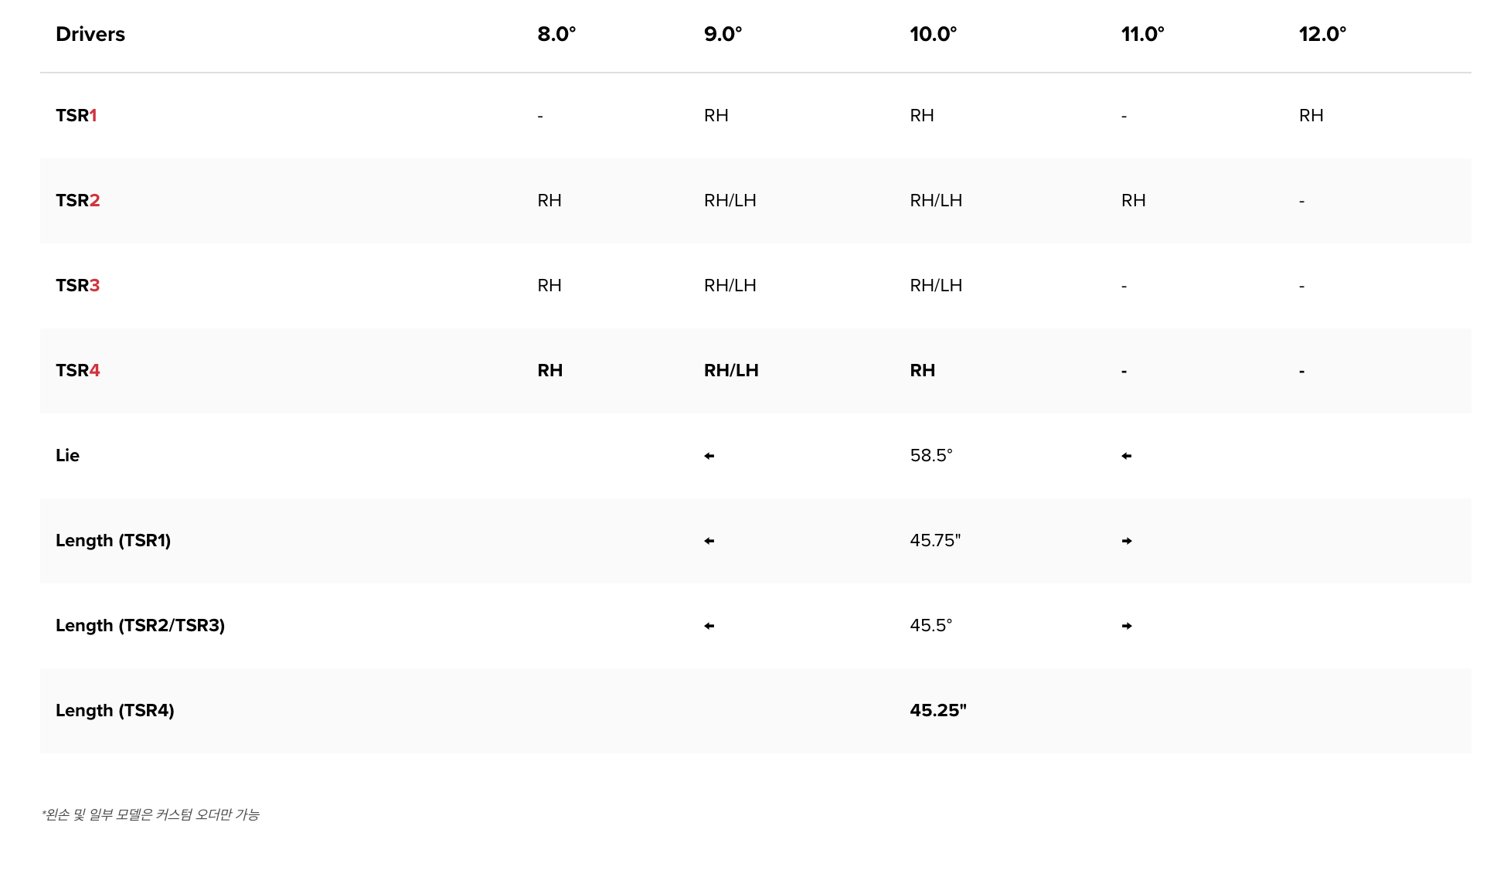1507x887 pixels.
Task: Select the TSR1 row label
Action: pos(76,115)
